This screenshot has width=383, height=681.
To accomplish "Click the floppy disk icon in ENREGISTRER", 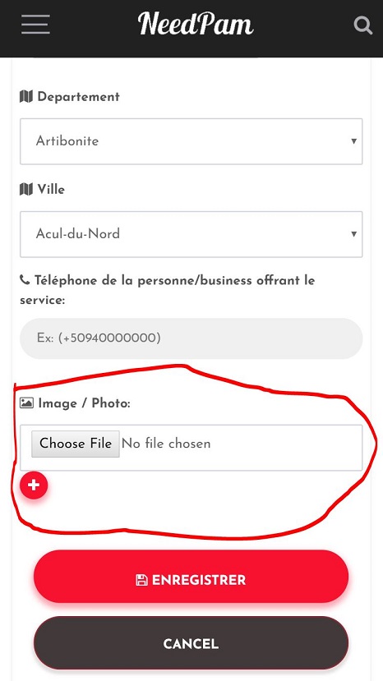I will click(x=141, y=580).
